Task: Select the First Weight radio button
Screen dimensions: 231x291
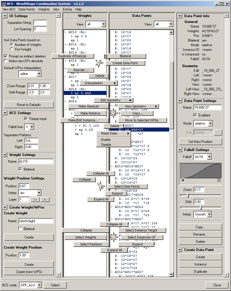Action: coord(12,49)
